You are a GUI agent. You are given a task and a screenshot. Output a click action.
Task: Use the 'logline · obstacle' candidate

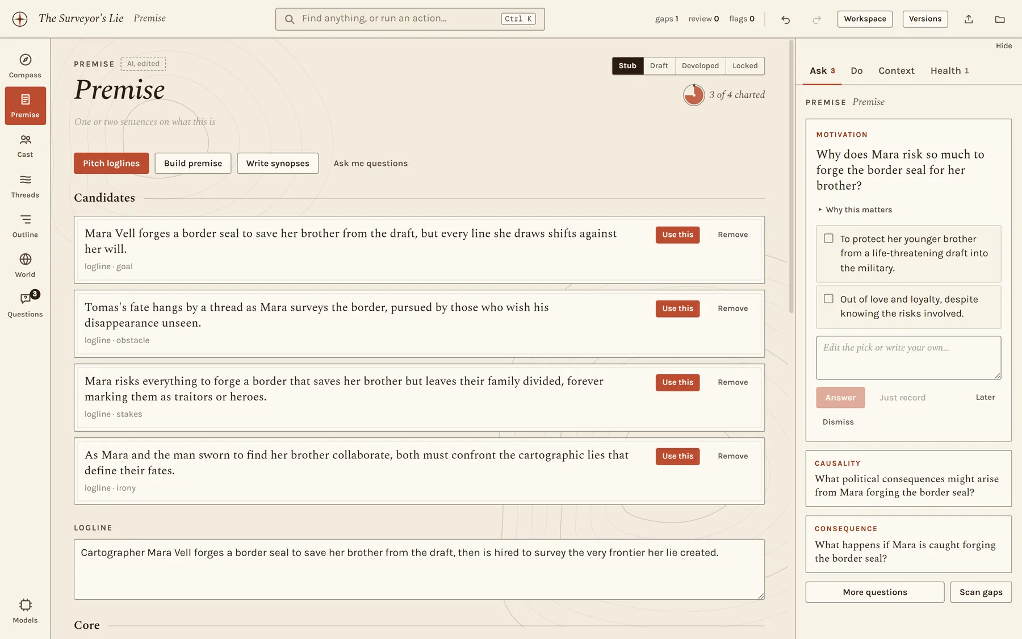click(x=677, y=308)
